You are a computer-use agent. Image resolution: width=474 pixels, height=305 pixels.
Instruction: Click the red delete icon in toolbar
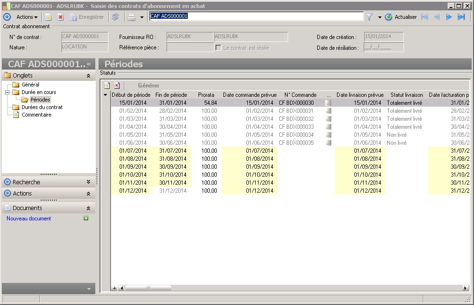pyautogui.click(x=61, y=17)
